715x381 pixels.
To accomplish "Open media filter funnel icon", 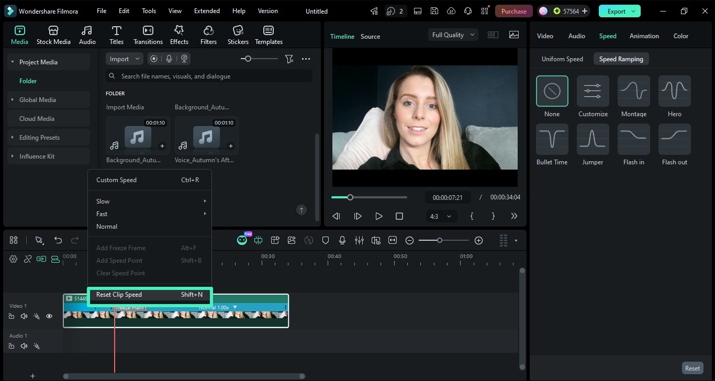I will click(x=289, y=59).
